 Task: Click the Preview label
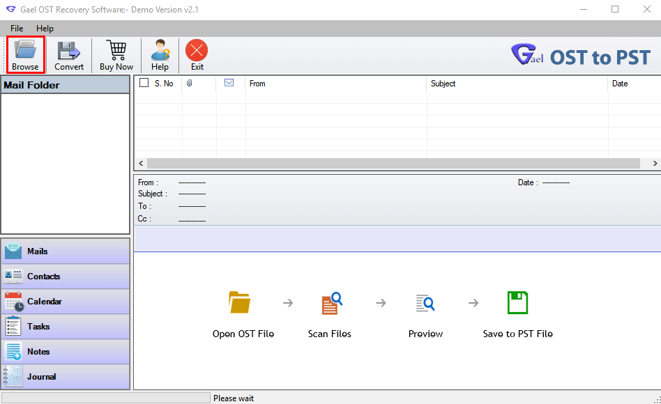coord(425,334)
